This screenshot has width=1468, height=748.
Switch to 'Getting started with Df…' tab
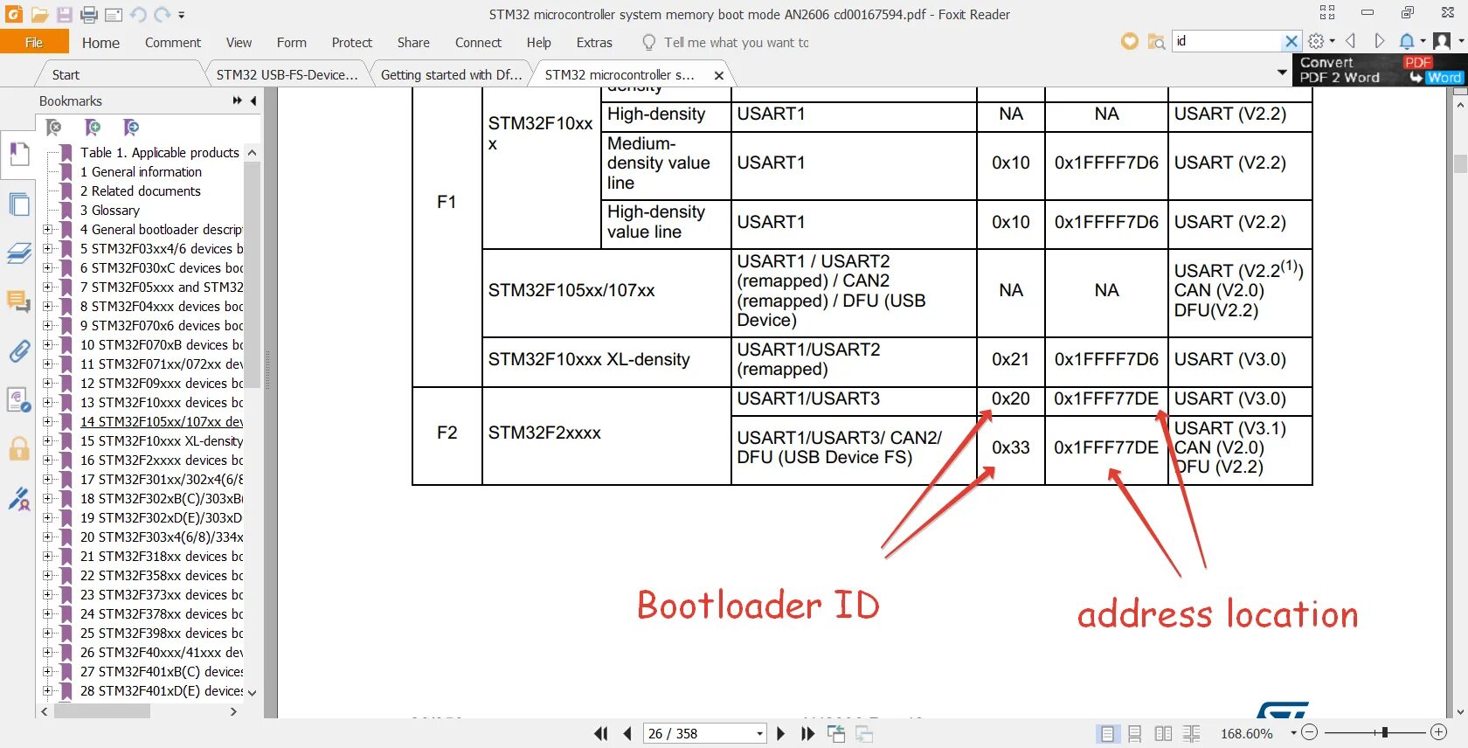[x=451, y=75]
